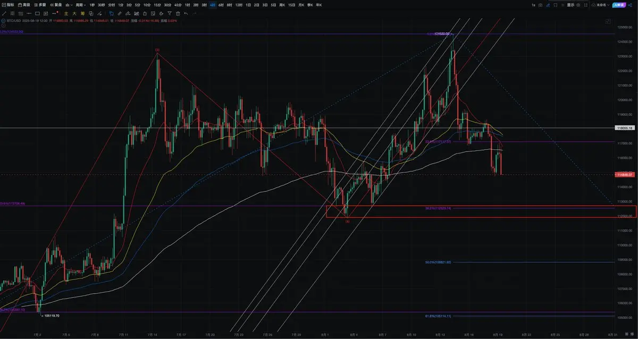Switch to the 1日 timeframe
638x339 pixels.
pos(248,5)
